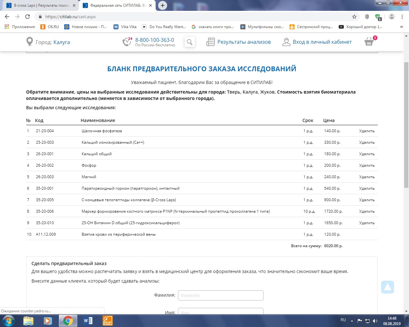Open Chrome three-dot menu

pos(402,17)
